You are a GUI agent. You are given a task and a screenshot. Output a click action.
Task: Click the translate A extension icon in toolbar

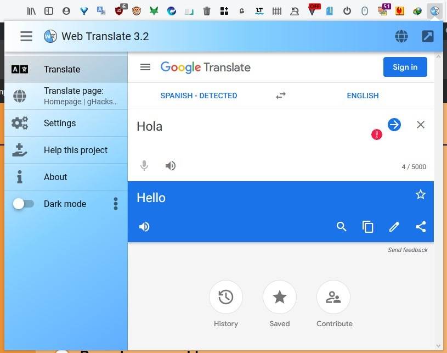tap(101, 11)
